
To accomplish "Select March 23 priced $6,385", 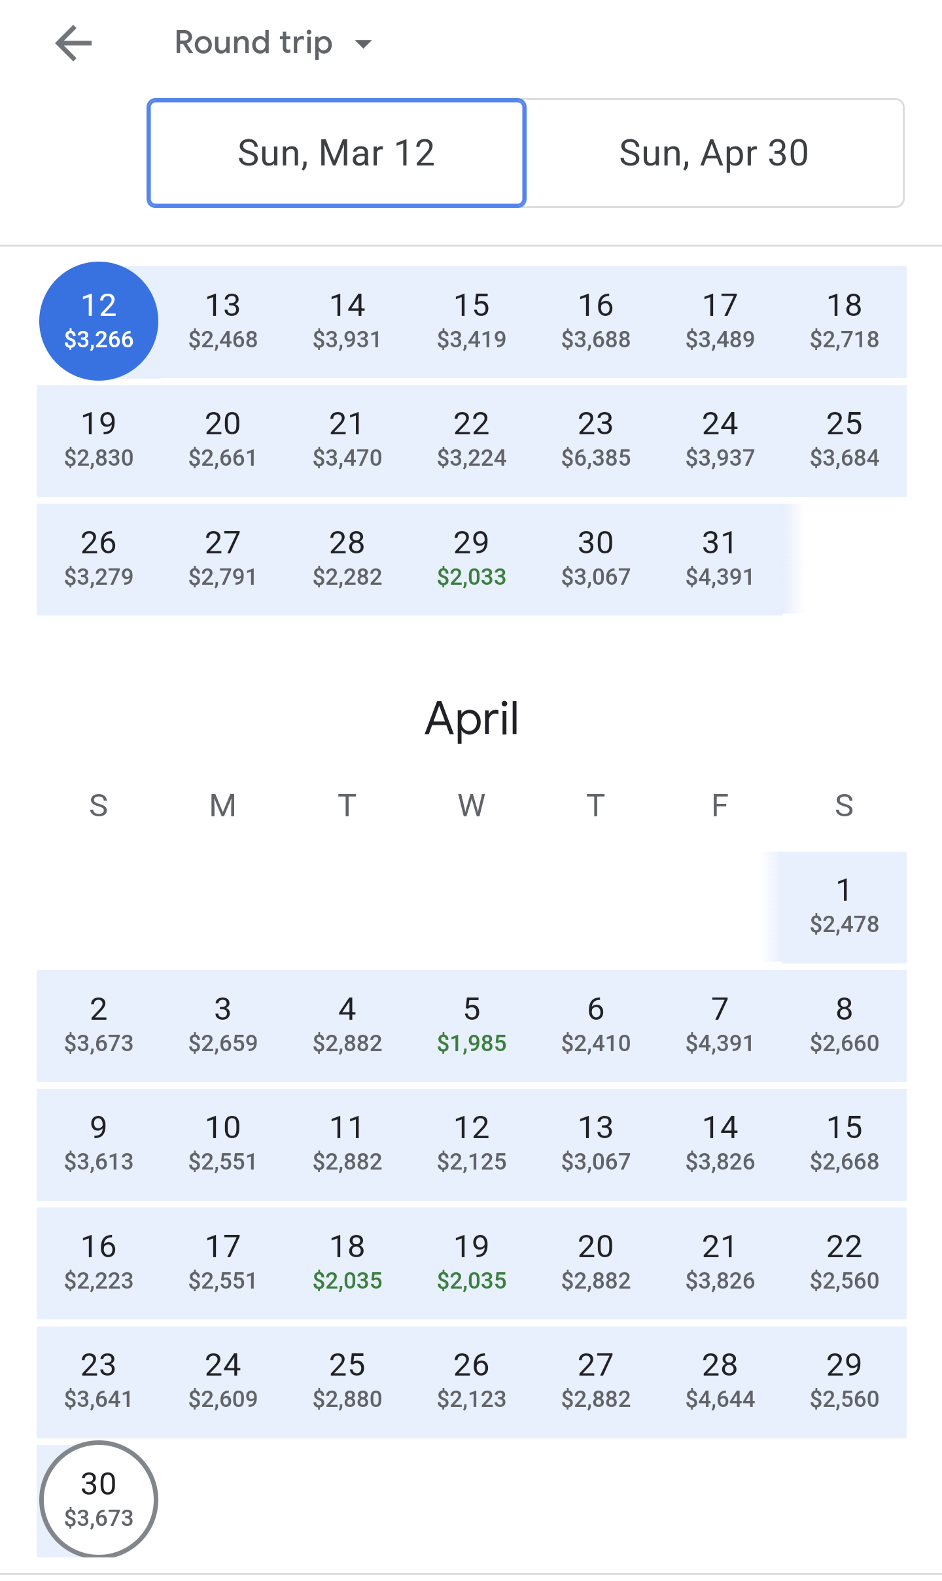I will coord(595,440).
